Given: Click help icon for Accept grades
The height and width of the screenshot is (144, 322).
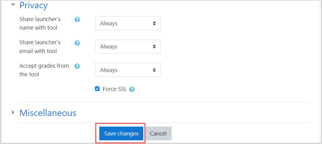Looking at the screenshot, I should tap(77, 66).
